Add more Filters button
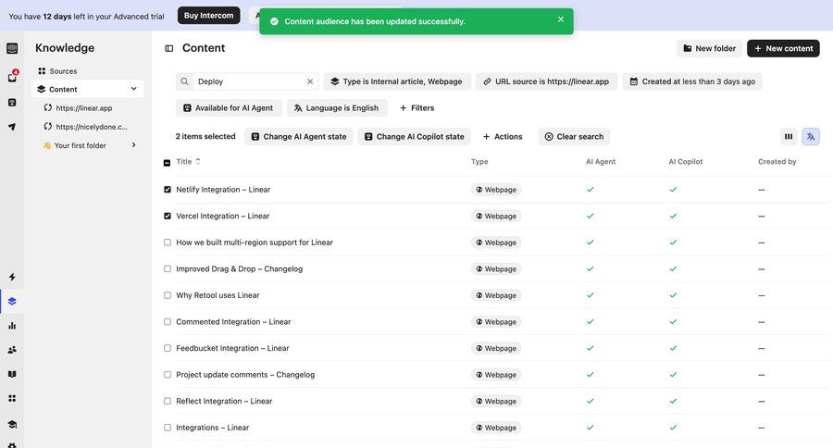The height and width of the screenshot is (448, 833). [416, 108]
